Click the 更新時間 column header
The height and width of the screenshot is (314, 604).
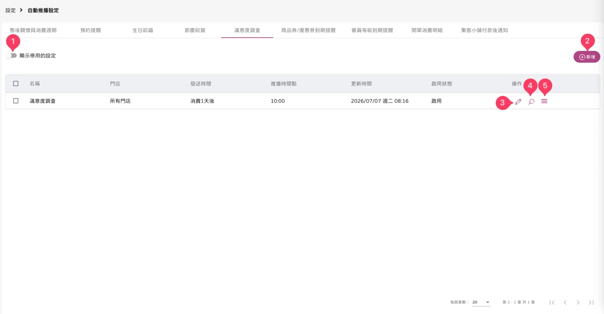[361, 84]
